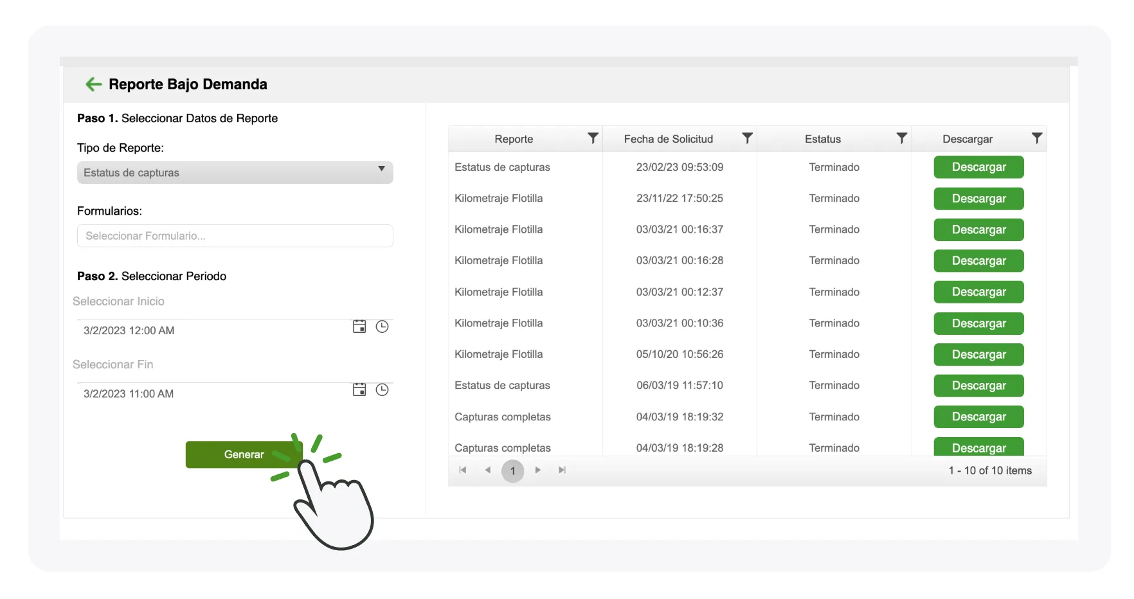Download report dated 04/03/19 18:19:32

978,416
